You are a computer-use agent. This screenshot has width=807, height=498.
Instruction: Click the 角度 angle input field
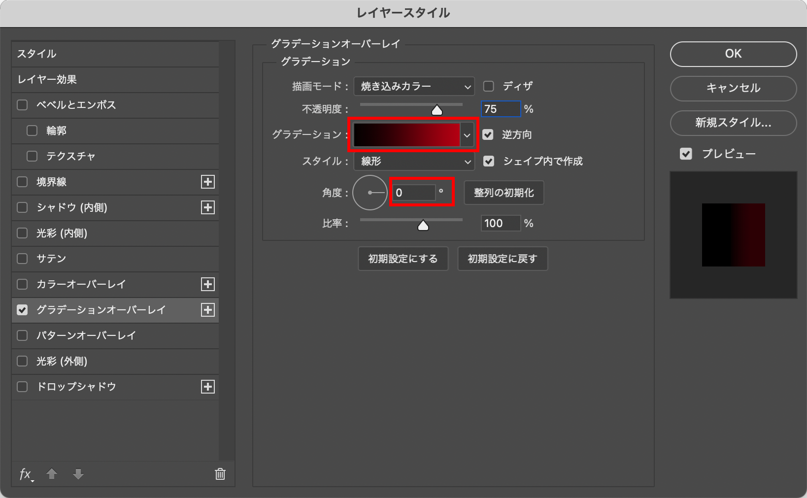pyautogui.click(x=414, y=193)
